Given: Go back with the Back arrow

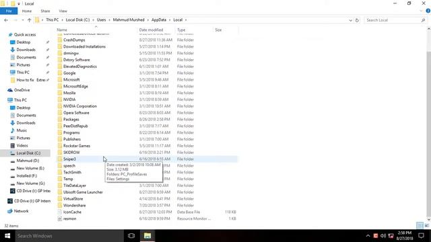Looking at the screenshot, I should point(6,20).
